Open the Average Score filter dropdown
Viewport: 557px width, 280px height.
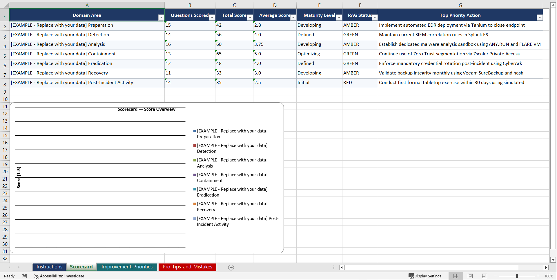[293, 18]
